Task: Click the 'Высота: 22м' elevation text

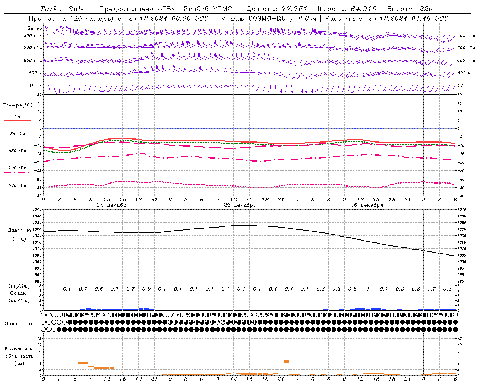Action: tap(410, 9)
